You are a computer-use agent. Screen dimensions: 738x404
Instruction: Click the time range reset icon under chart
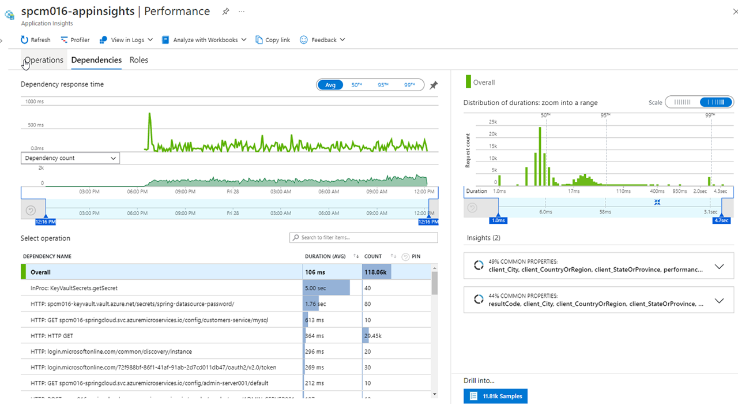pyautogui.click(x=31, y=210)
